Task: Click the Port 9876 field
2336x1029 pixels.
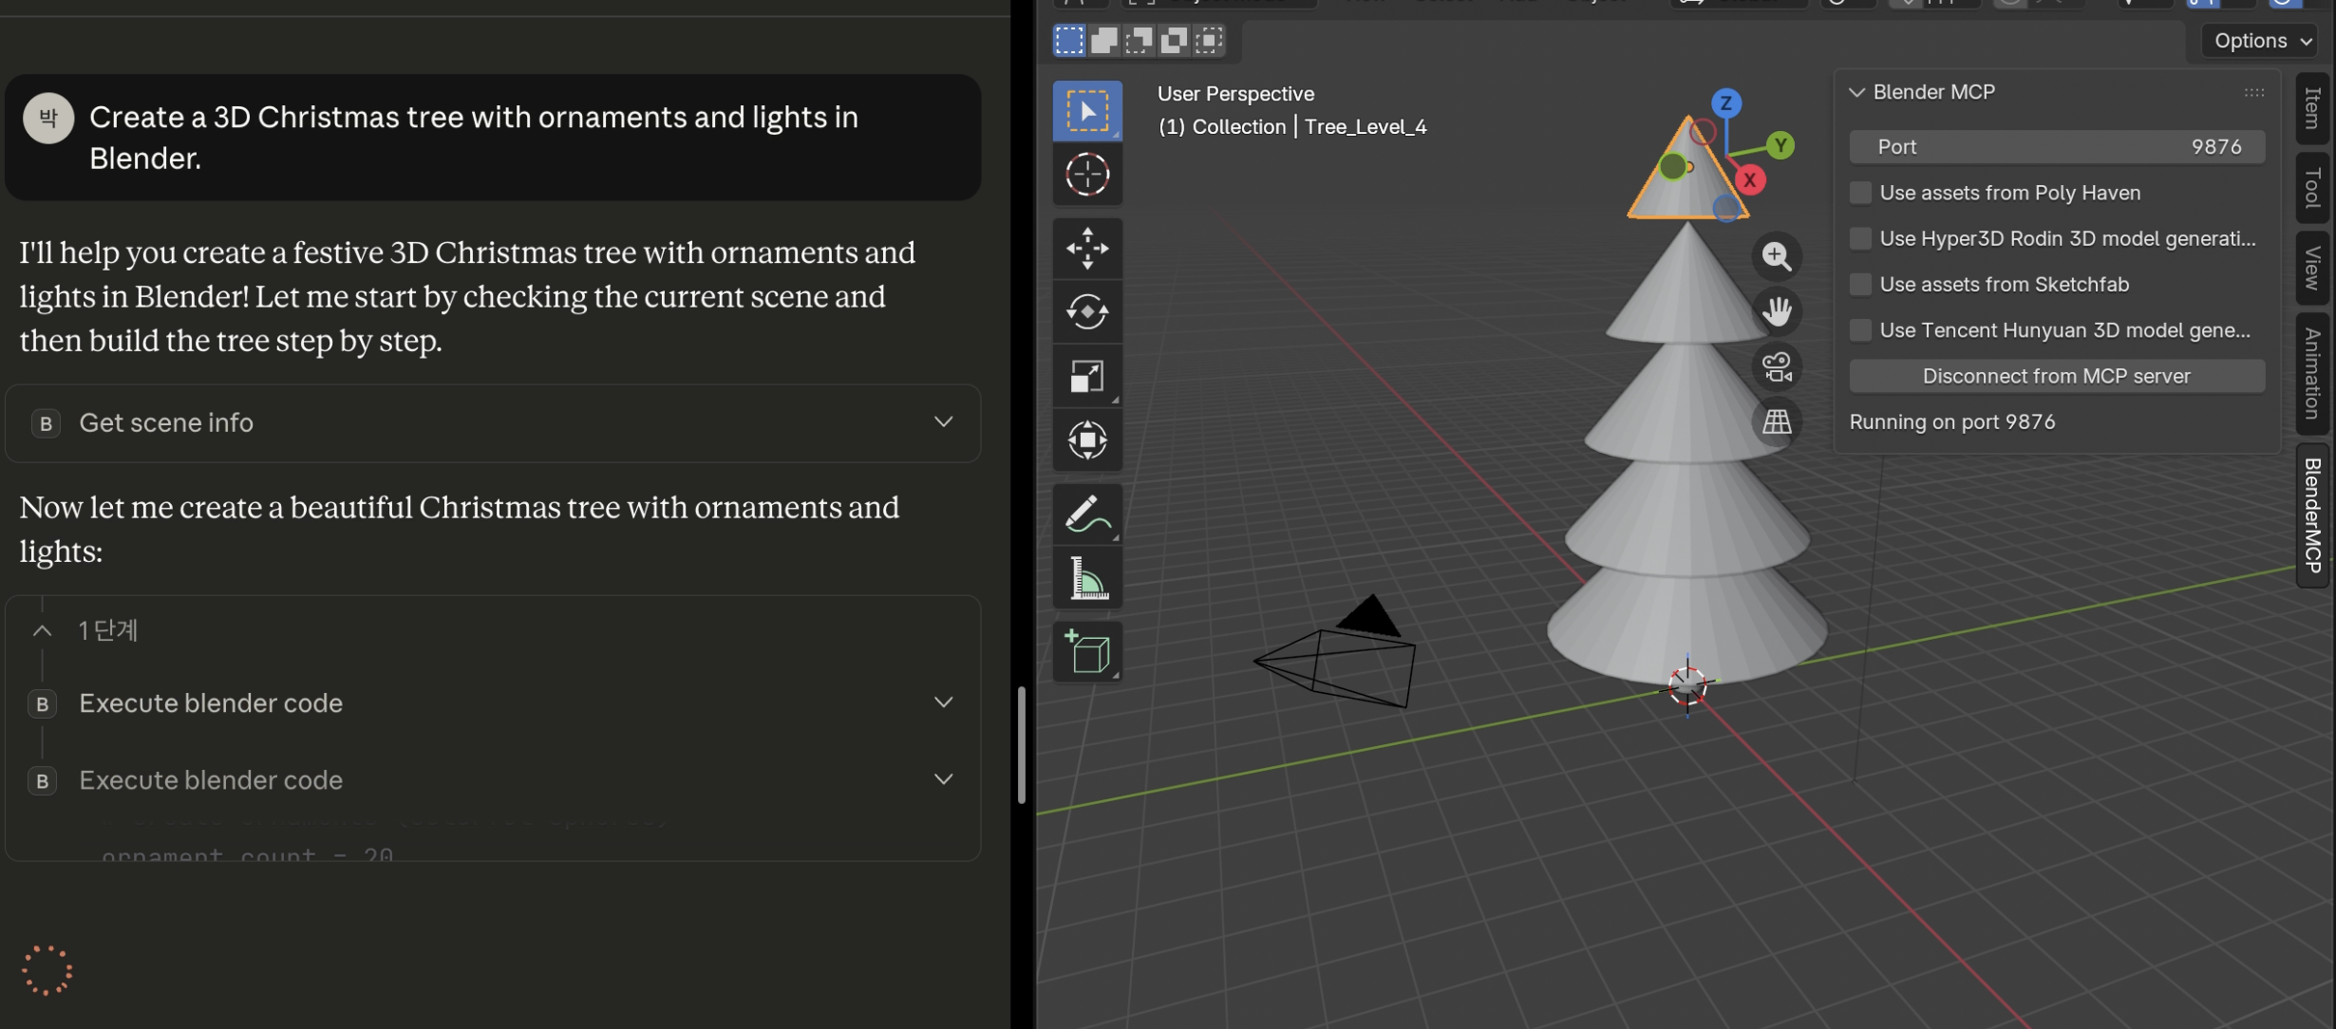Action: [2056, 146]
